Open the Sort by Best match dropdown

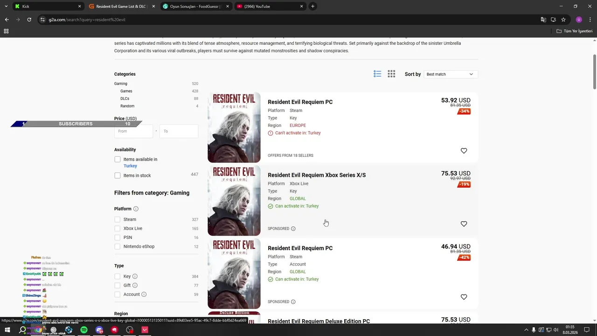tap(451, 74)
